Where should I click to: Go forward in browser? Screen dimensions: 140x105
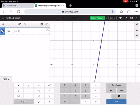pos(11,12)
